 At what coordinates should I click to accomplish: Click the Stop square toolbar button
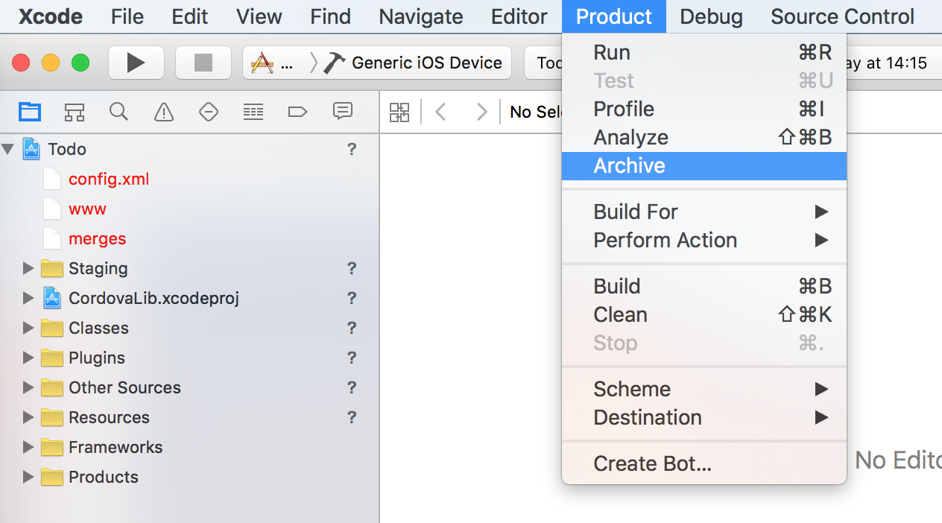pyautogui.click(x=203, y=63)
